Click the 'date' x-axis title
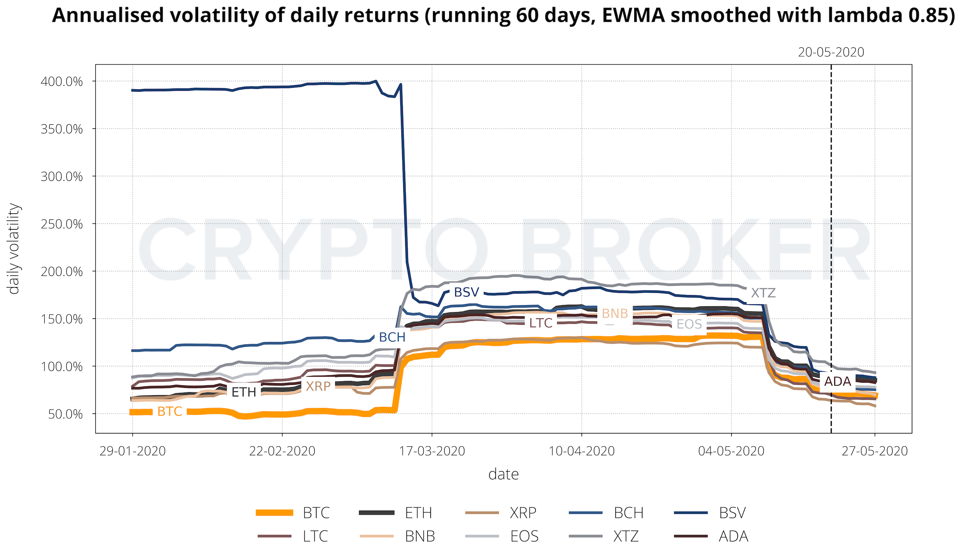Image resolution: width=962 pixels, height=558 pixels. (503, 474)
